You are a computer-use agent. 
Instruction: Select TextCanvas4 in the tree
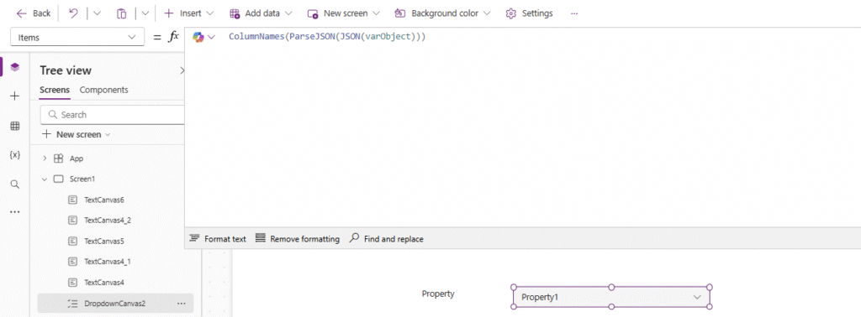104,283
